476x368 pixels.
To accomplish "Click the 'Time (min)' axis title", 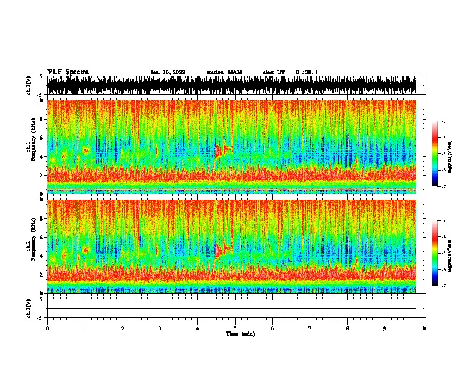I will tap(240, 334).
